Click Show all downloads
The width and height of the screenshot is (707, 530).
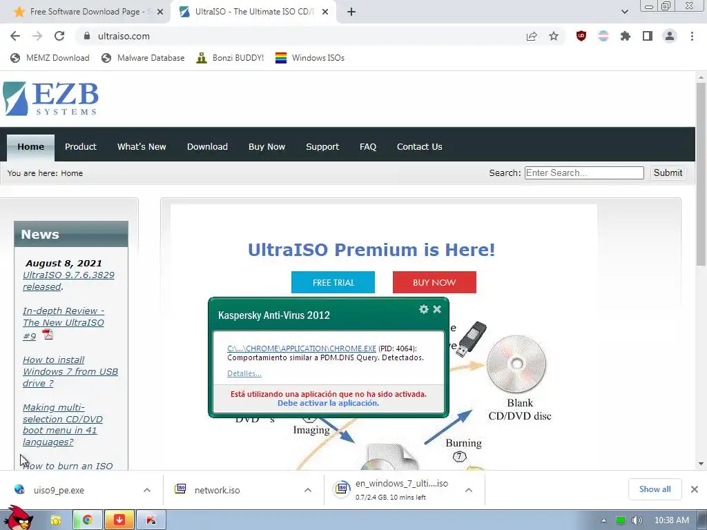pos(655,489)
